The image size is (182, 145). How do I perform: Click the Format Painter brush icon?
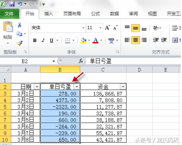(20, 43)
